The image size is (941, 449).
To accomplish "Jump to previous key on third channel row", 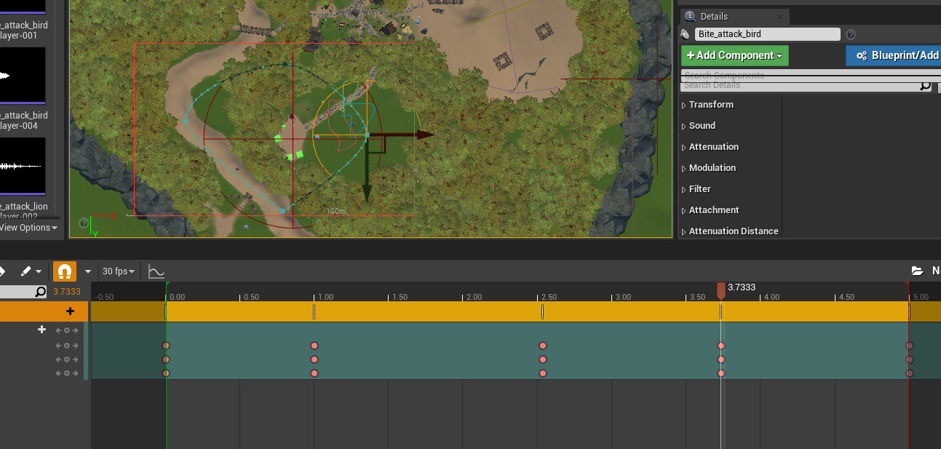I will pos(58,359).
